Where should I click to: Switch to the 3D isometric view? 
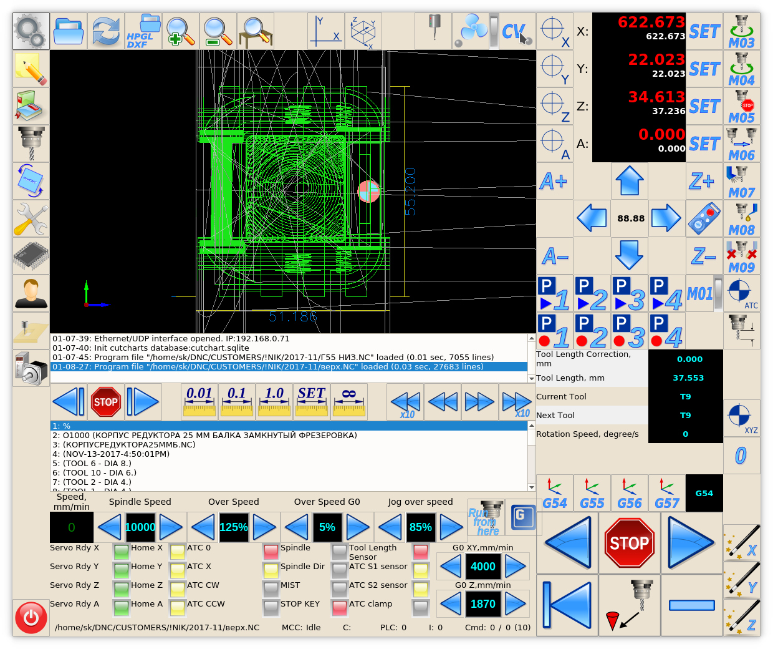coord(363,31)
